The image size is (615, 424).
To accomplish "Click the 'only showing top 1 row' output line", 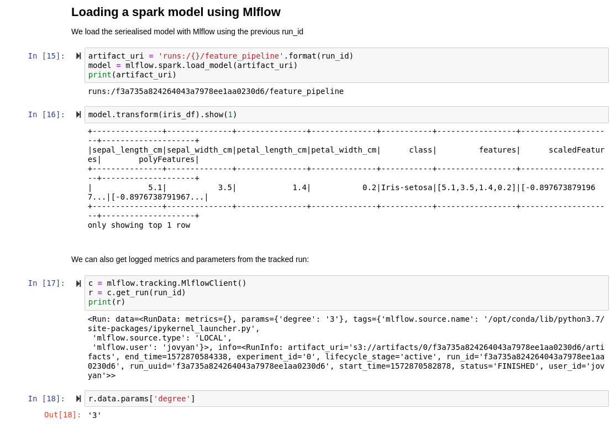I will pyautogui.click(x=139, y=225).
